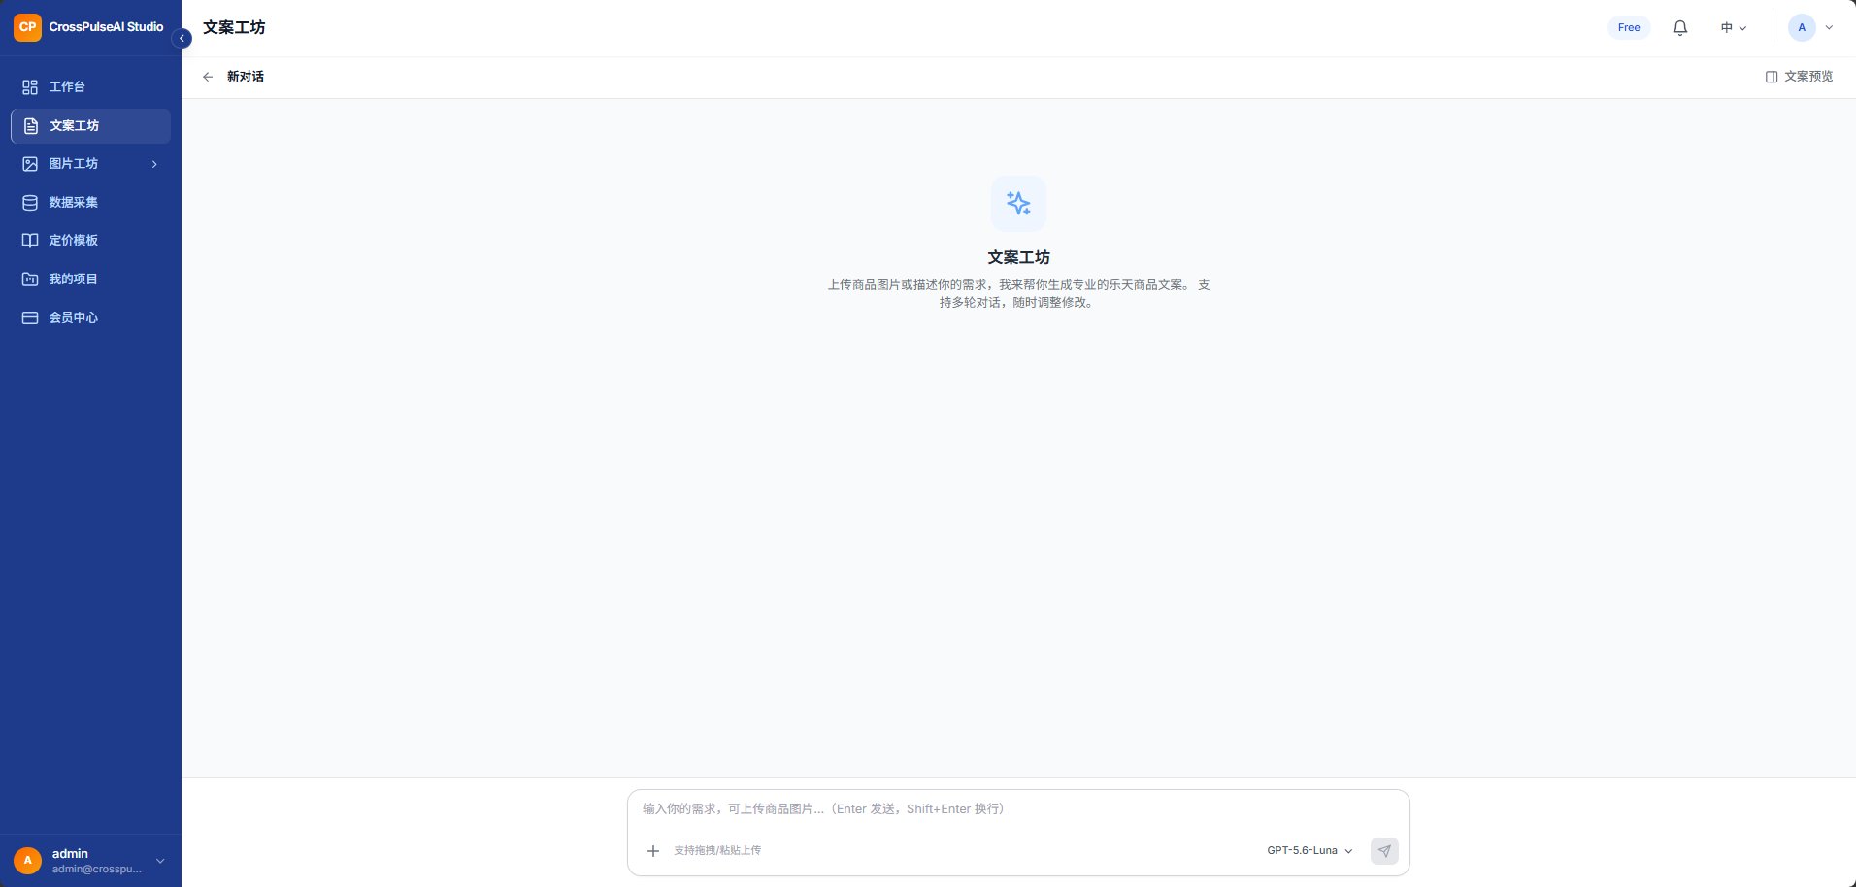Click the 新对话 title

[x=246, y=77]
